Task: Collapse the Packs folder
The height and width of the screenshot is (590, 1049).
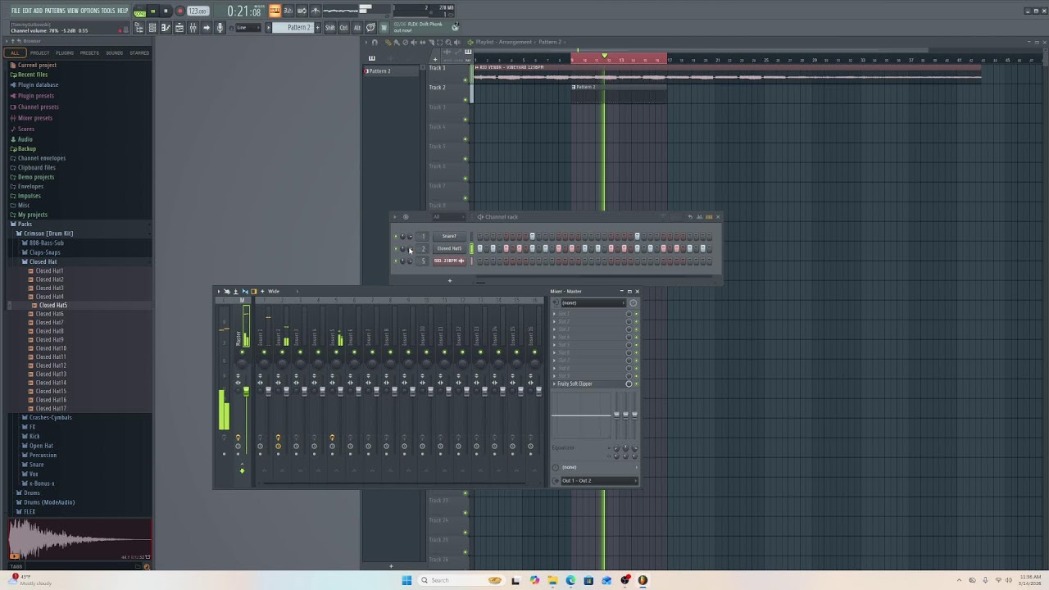Action: [25, 224]
